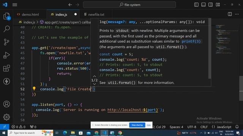Change the CRLF end of line setting
Viewport: 243px width, 136px height.
[x=204, y=127]
